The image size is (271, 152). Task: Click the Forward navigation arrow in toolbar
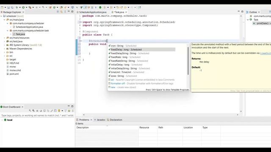tap(132, 8)
